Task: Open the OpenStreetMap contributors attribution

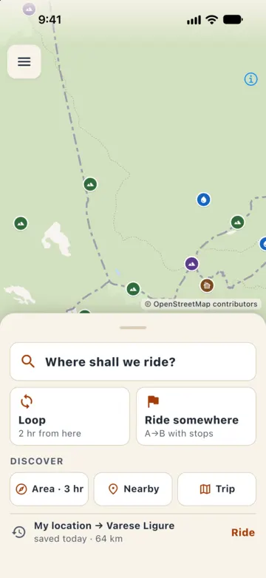Action: point(201,304)
